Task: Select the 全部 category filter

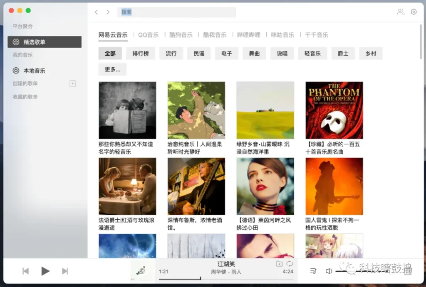Action: 110,54
